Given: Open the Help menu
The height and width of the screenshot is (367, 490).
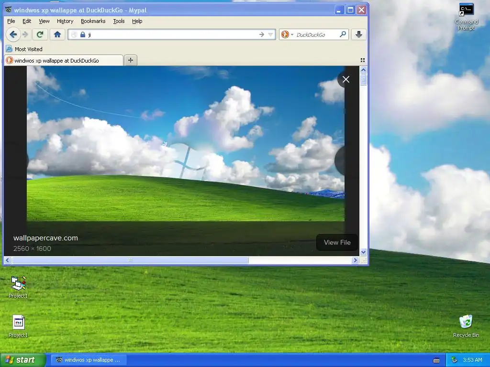Looking at the screenshot, I should tap(137, 21).
